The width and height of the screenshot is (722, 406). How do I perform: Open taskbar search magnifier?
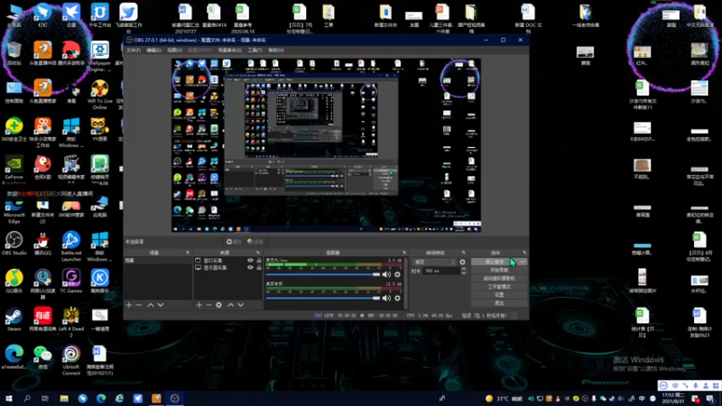(x=27, y=398)
